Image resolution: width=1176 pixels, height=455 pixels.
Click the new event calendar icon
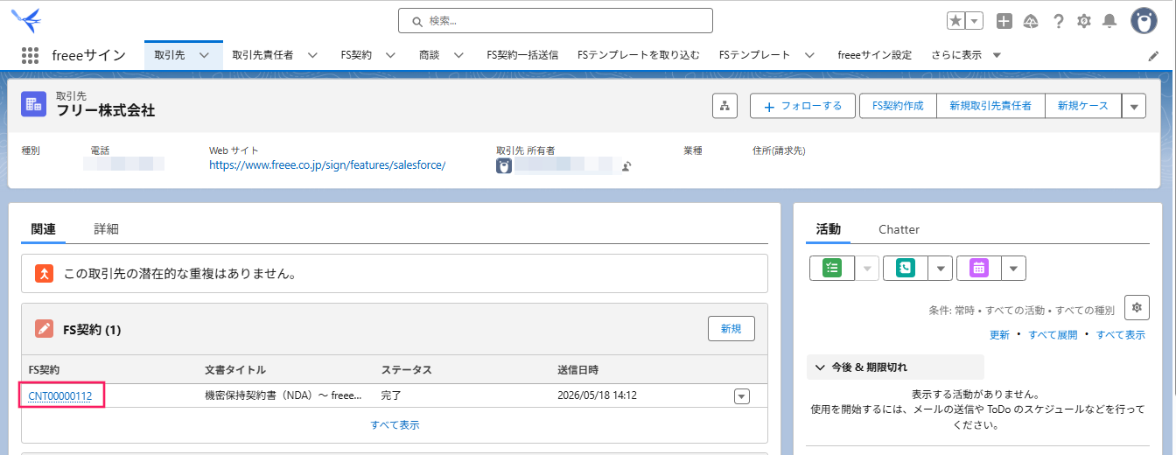pos(979,268)
